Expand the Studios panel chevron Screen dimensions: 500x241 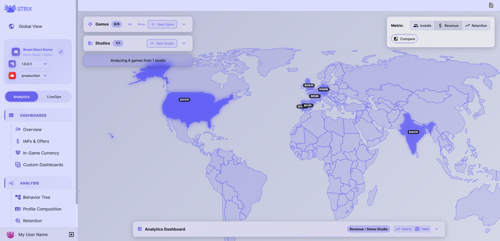coord(184,43)
